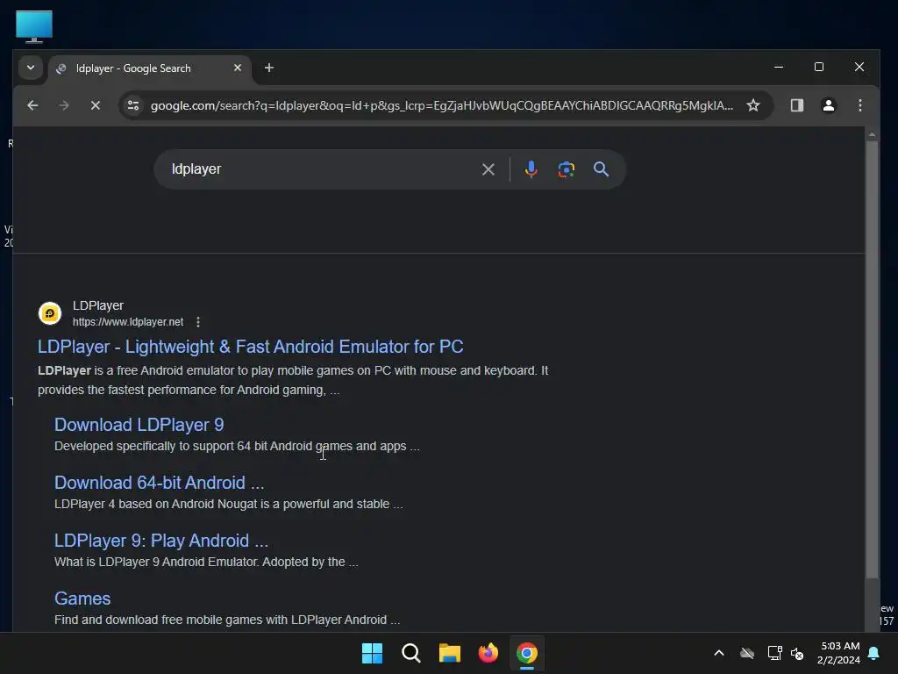The width and height of the screenshot is (898, 674).
Task: Open the clock showing 5:03 AM
Action: (x=839, y=653)
